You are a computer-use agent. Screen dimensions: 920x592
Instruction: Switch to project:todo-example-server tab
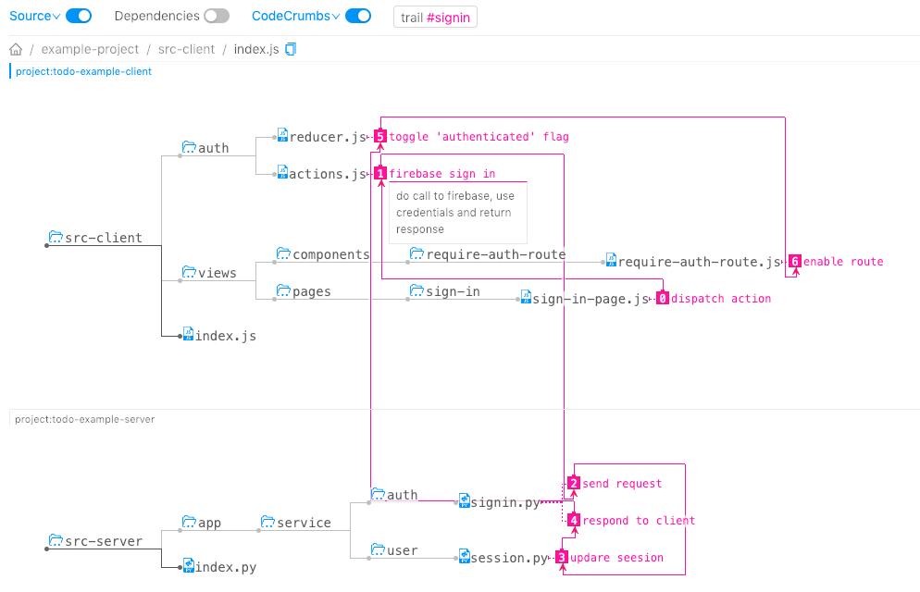pyautogui.click(x=84, y=419)
